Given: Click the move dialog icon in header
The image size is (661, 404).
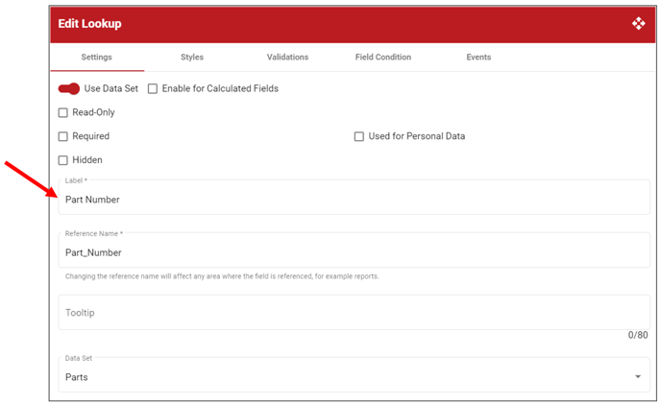Looking at the screenshot, I should coord(638,24).
